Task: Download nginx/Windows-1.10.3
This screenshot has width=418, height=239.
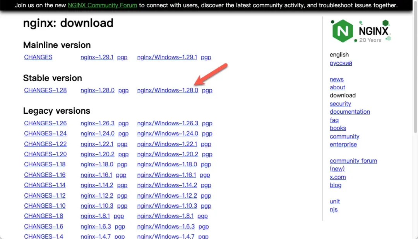Action: coord(167,206)
